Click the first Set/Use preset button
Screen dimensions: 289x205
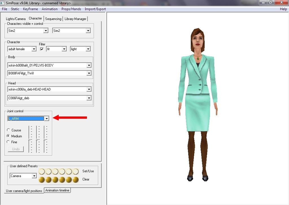point(42,171)
